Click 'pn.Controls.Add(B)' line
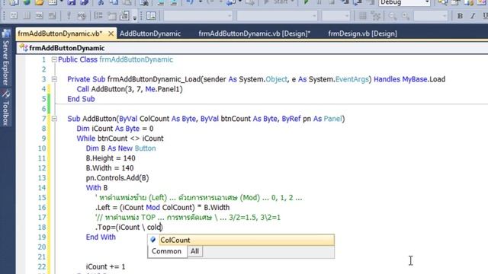The height and width of the screenshot is (274, 488). pos(117,178)
